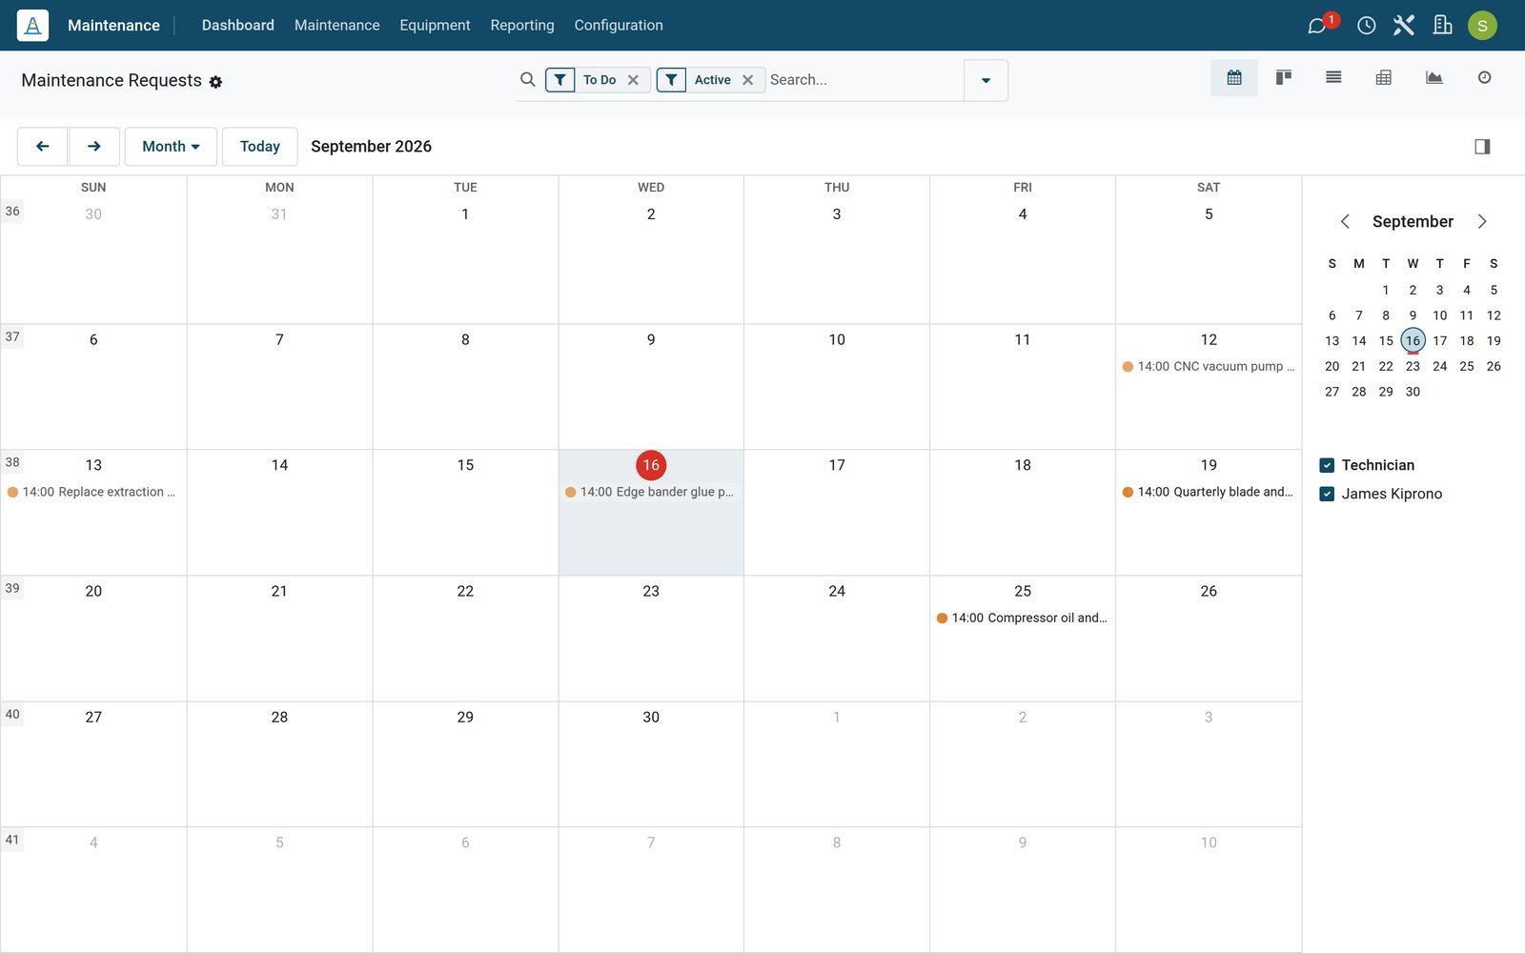
Task: Switch to activity view
Action: pyautogui.click(x=1484, y=78)
